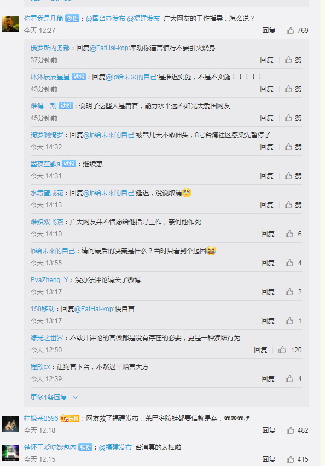This screenshot has width=325, height=466.
Task: Open 你看我是几筒's profile avatar
Action: (x=10, y=24)
